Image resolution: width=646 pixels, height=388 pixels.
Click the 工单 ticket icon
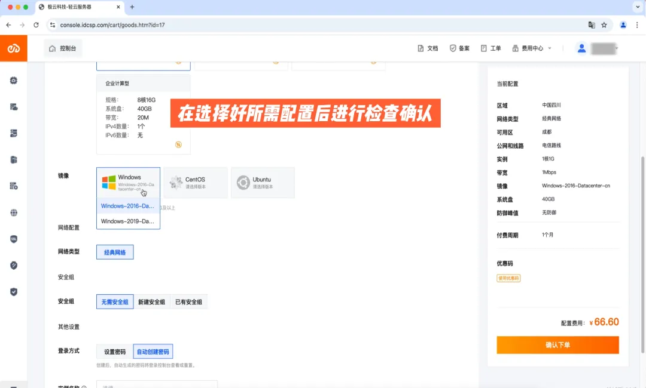coord(484,48)
